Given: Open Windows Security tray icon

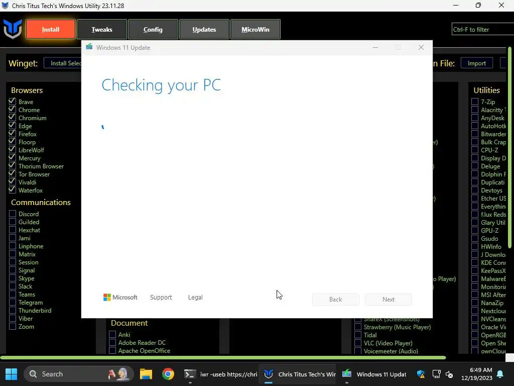Looking at the screenshot, I should click(421, 374).
